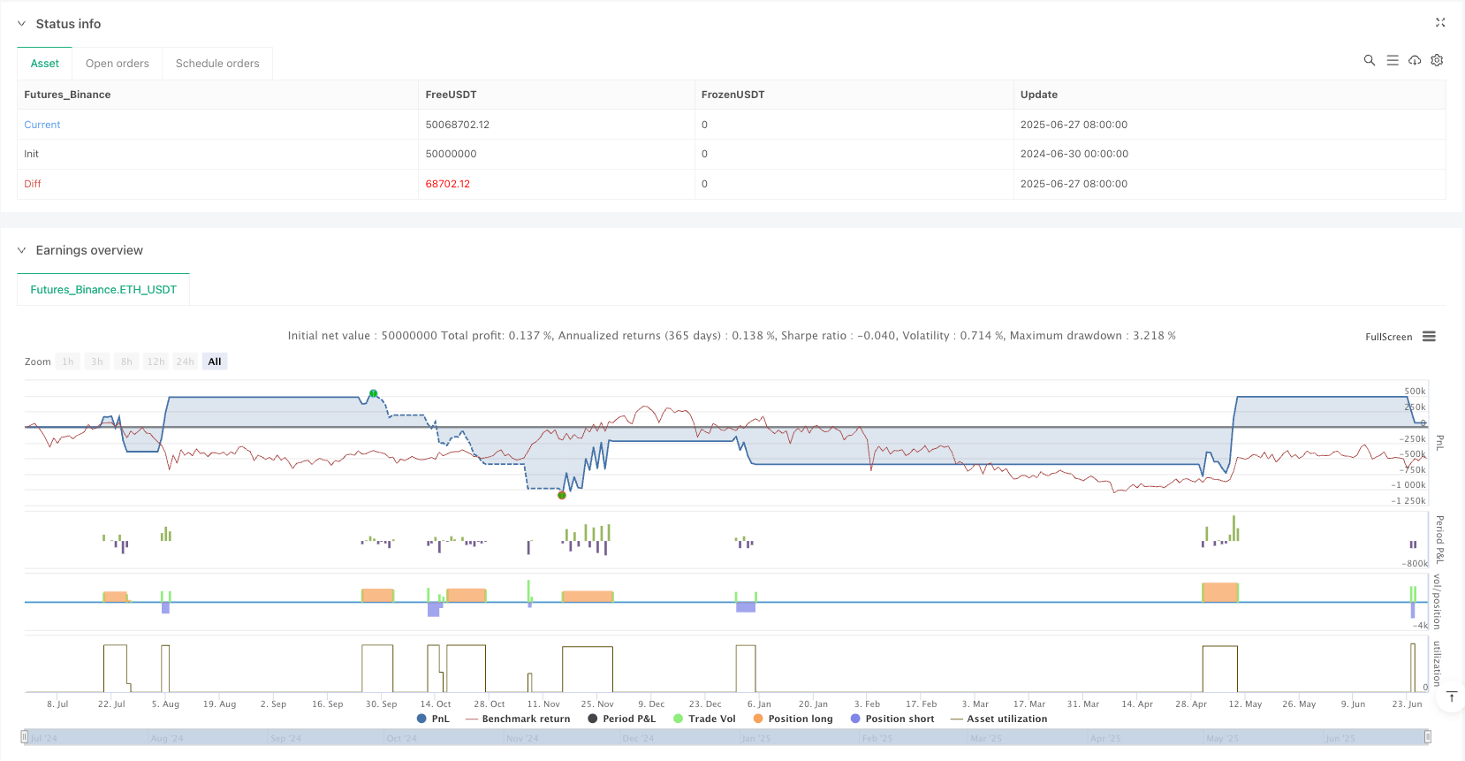Click the collapse arrows icon at top right
The height and width of the screenshot is (761, 1465).
click(x=1440, y=23)
